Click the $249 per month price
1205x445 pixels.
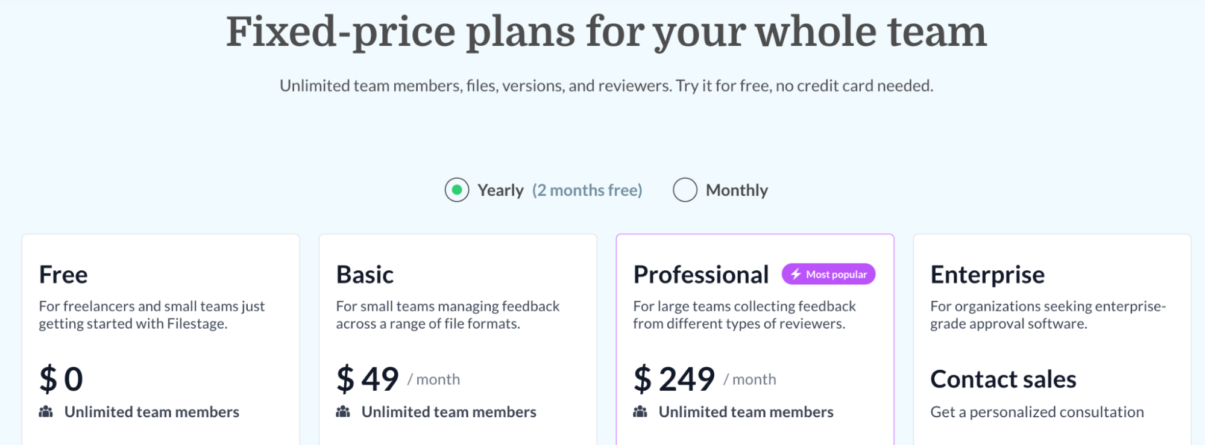point(674,379)
